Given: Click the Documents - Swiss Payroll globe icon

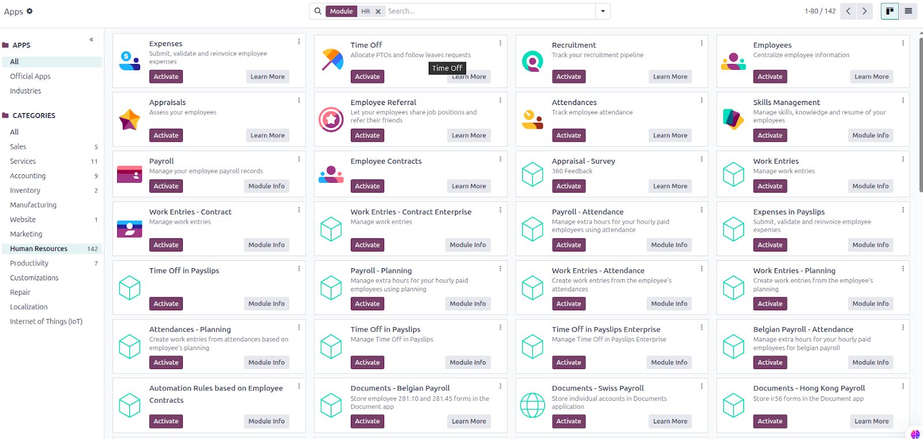Looking at the screenshot, I should 532,405.
